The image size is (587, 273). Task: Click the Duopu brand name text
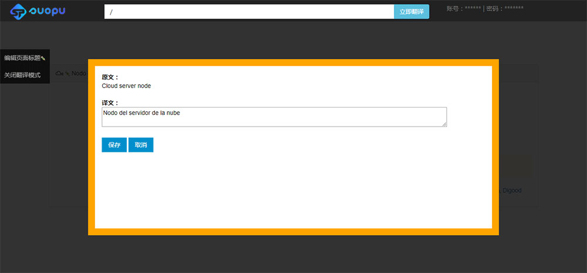[x=48, y=11]
